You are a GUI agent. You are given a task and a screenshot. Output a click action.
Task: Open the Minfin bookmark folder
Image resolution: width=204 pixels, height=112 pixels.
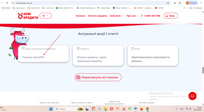click(6, 8)
